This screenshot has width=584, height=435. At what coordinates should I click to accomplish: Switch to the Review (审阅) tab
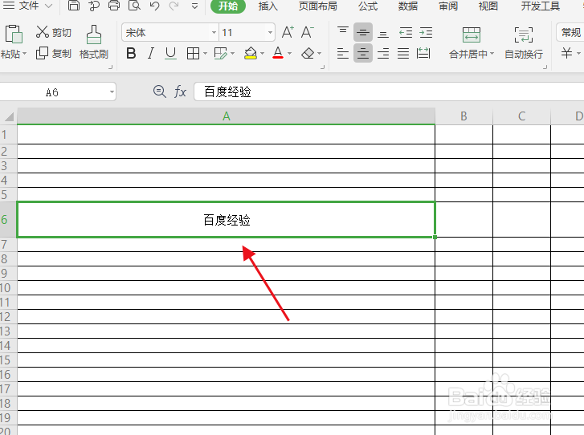(448, 6)
